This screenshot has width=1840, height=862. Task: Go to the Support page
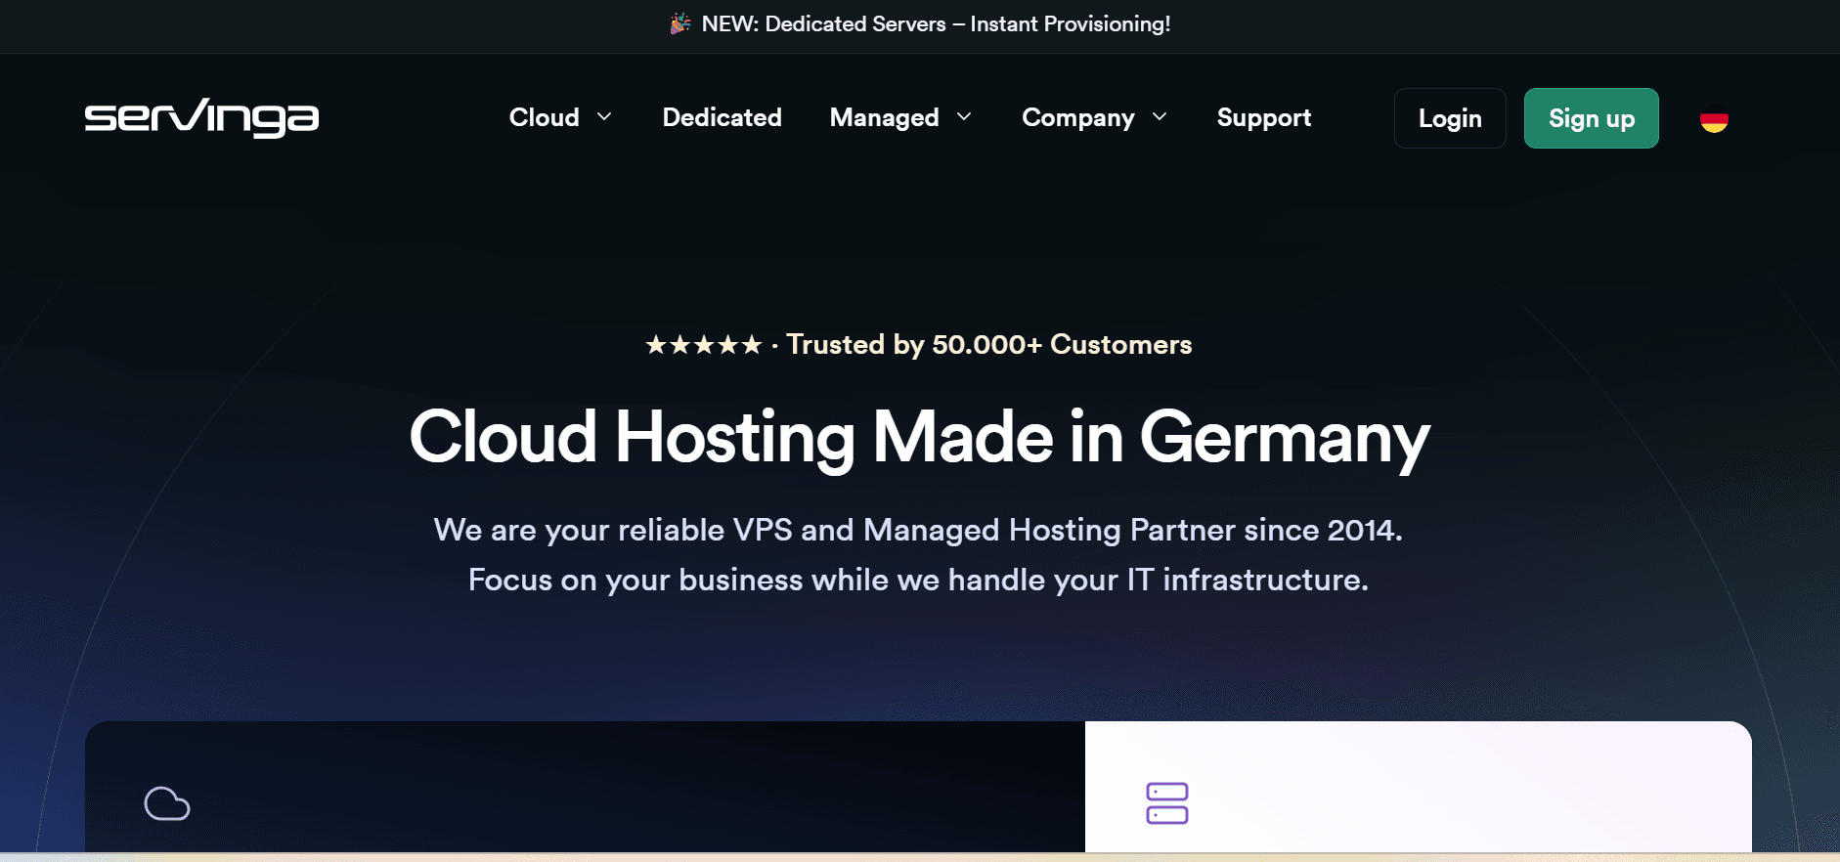tap(1263, 118)
